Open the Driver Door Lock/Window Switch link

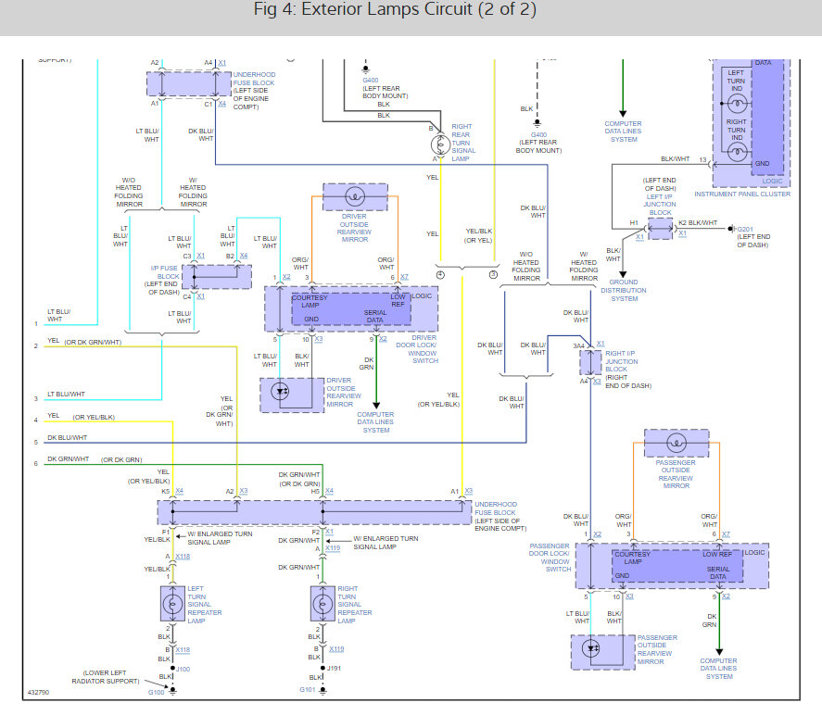pos(417,349)
